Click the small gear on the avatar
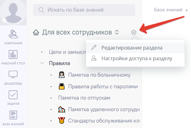Screen dimensions: 191x128 click(4, 20)
